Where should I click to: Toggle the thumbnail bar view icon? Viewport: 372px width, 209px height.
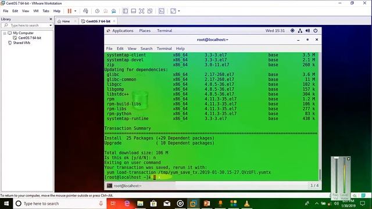coord(134,11)
